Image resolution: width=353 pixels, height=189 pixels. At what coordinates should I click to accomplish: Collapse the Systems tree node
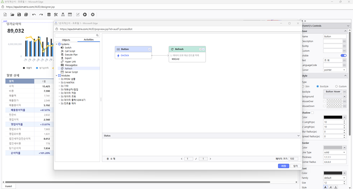[x=57, y=44]
